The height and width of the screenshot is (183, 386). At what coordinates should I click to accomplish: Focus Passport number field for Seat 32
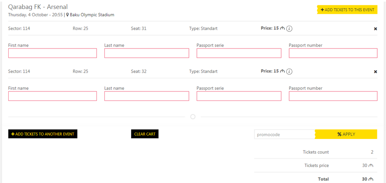pyautogui.click(x=333, y=96)
